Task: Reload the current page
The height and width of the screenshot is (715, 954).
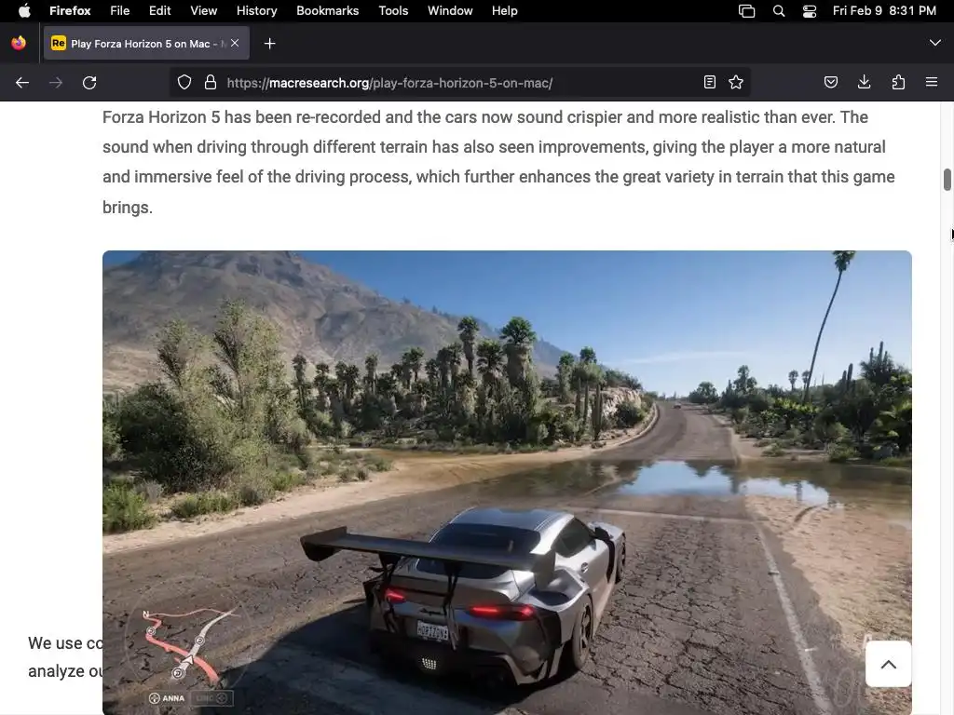Action: click(89, 83)
